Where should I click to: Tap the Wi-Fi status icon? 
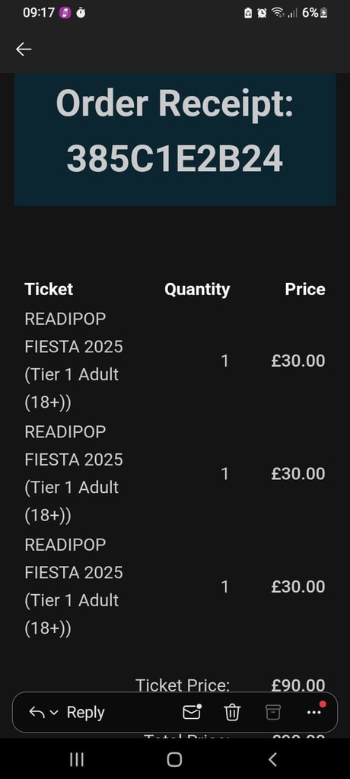(278, 13)
